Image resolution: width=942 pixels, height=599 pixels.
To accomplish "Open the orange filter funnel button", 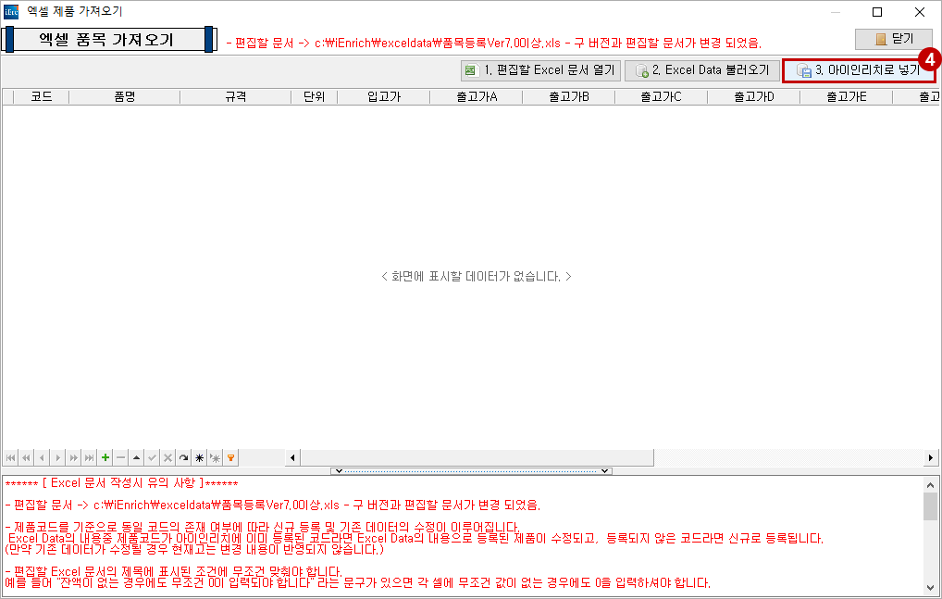I will (x=230, y=457).
